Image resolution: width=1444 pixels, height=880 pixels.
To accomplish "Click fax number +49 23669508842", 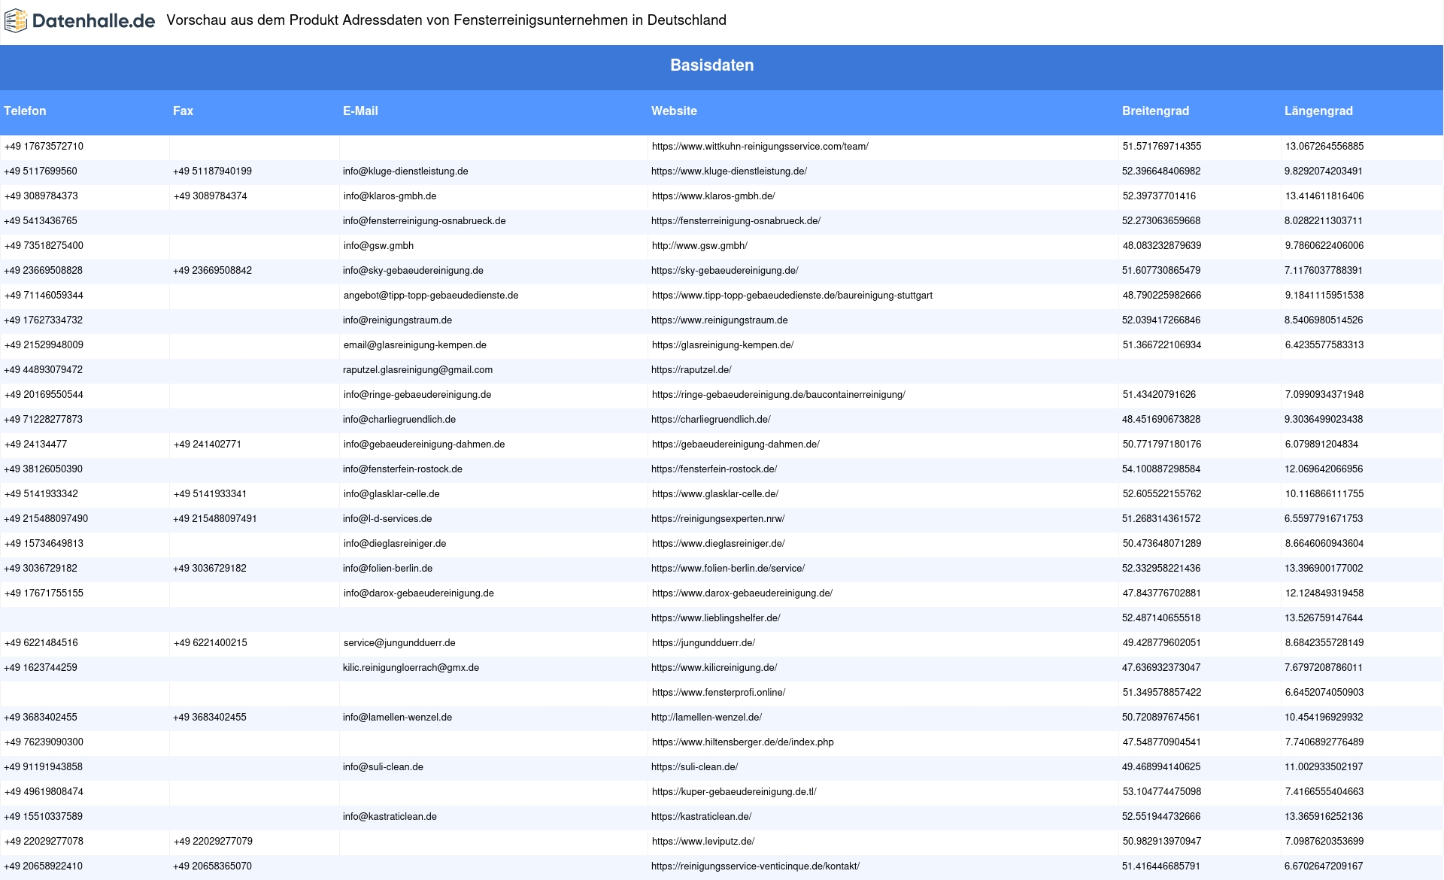I will 212,271.
